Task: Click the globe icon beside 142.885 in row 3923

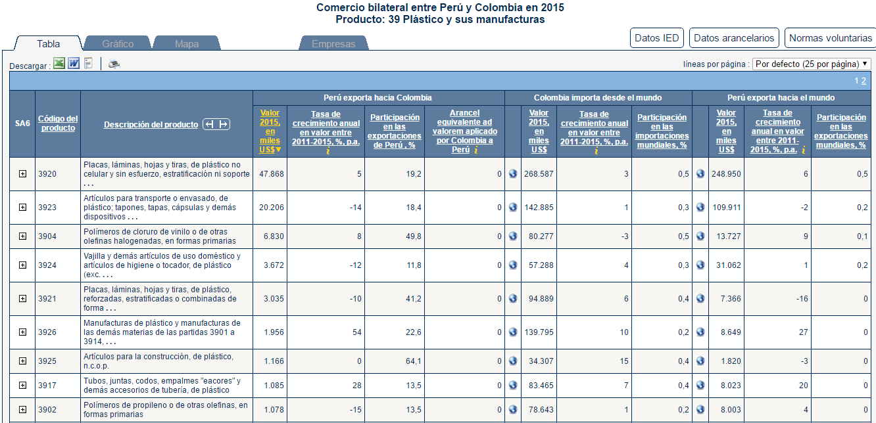Action: tap(513, 208)
